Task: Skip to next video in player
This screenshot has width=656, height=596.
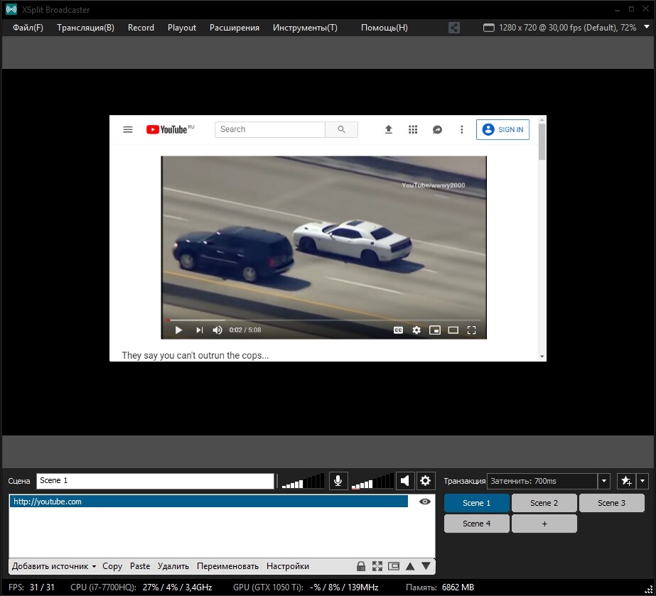Action: point(200,330)
